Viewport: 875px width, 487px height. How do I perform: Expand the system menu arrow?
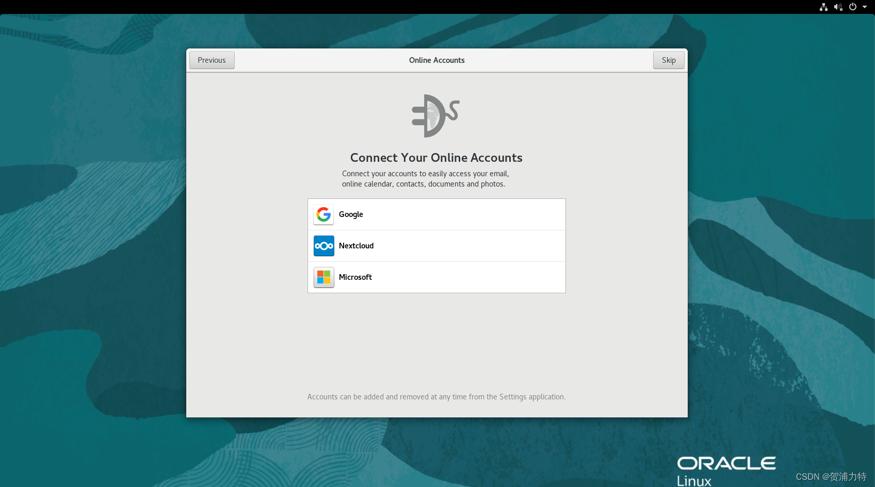tap(865, 7)
